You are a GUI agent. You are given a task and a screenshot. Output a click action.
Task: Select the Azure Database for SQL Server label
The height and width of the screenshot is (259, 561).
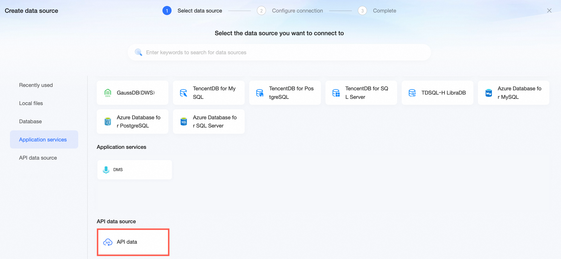[215, 122]
